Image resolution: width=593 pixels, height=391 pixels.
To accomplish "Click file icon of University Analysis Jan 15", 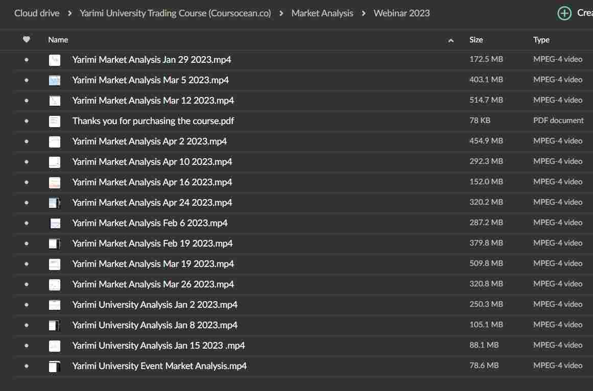I will 55,345.
